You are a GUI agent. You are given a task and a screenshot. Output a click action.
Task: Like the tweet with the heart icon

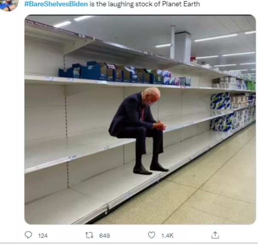click(152, 235)
